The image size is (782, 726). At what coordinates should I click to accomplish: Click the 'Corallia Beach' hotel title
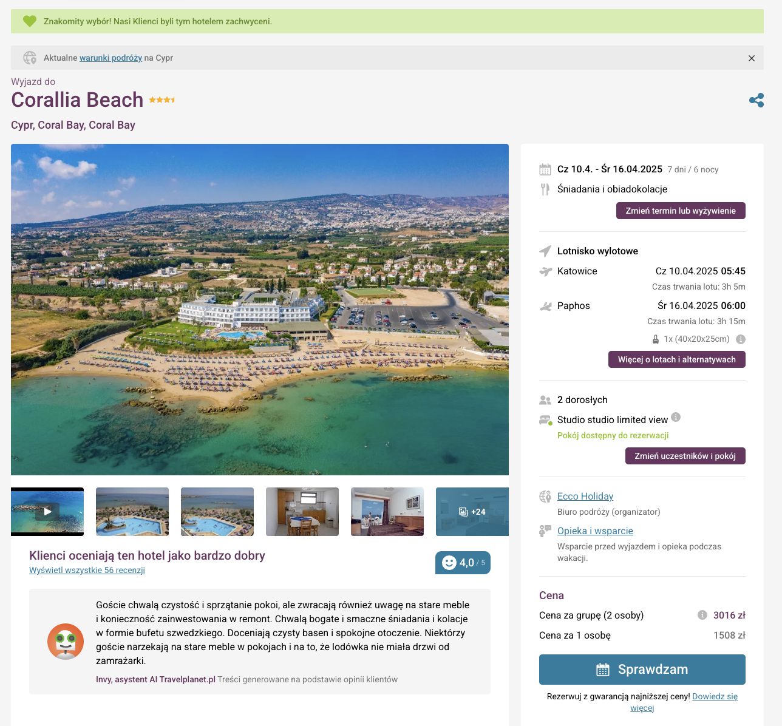point(77,100)
